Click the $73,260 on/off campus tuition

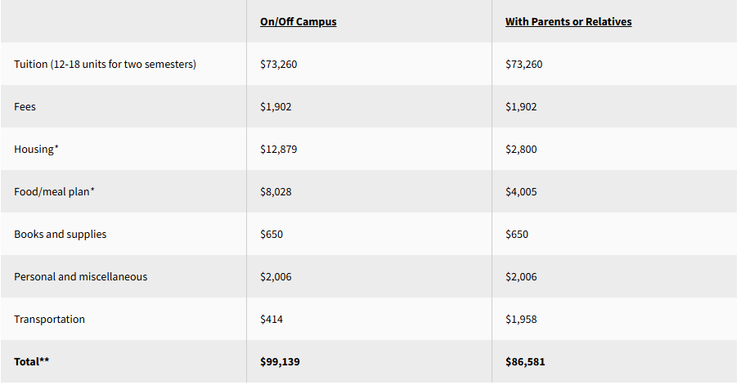[278, 65]
